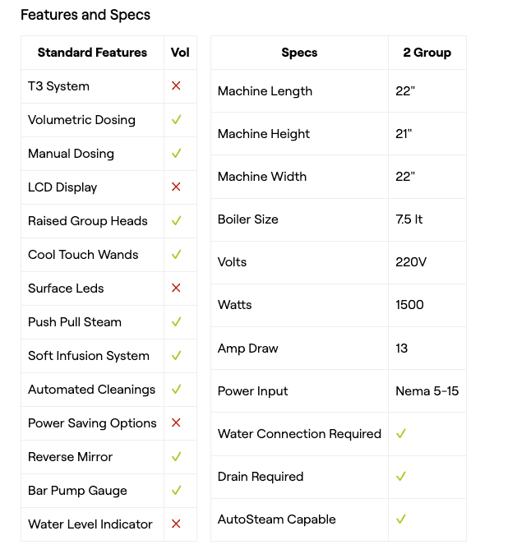
Task: Click the checkmark next to Cool Touch Wands
Action: pos(176,254)
